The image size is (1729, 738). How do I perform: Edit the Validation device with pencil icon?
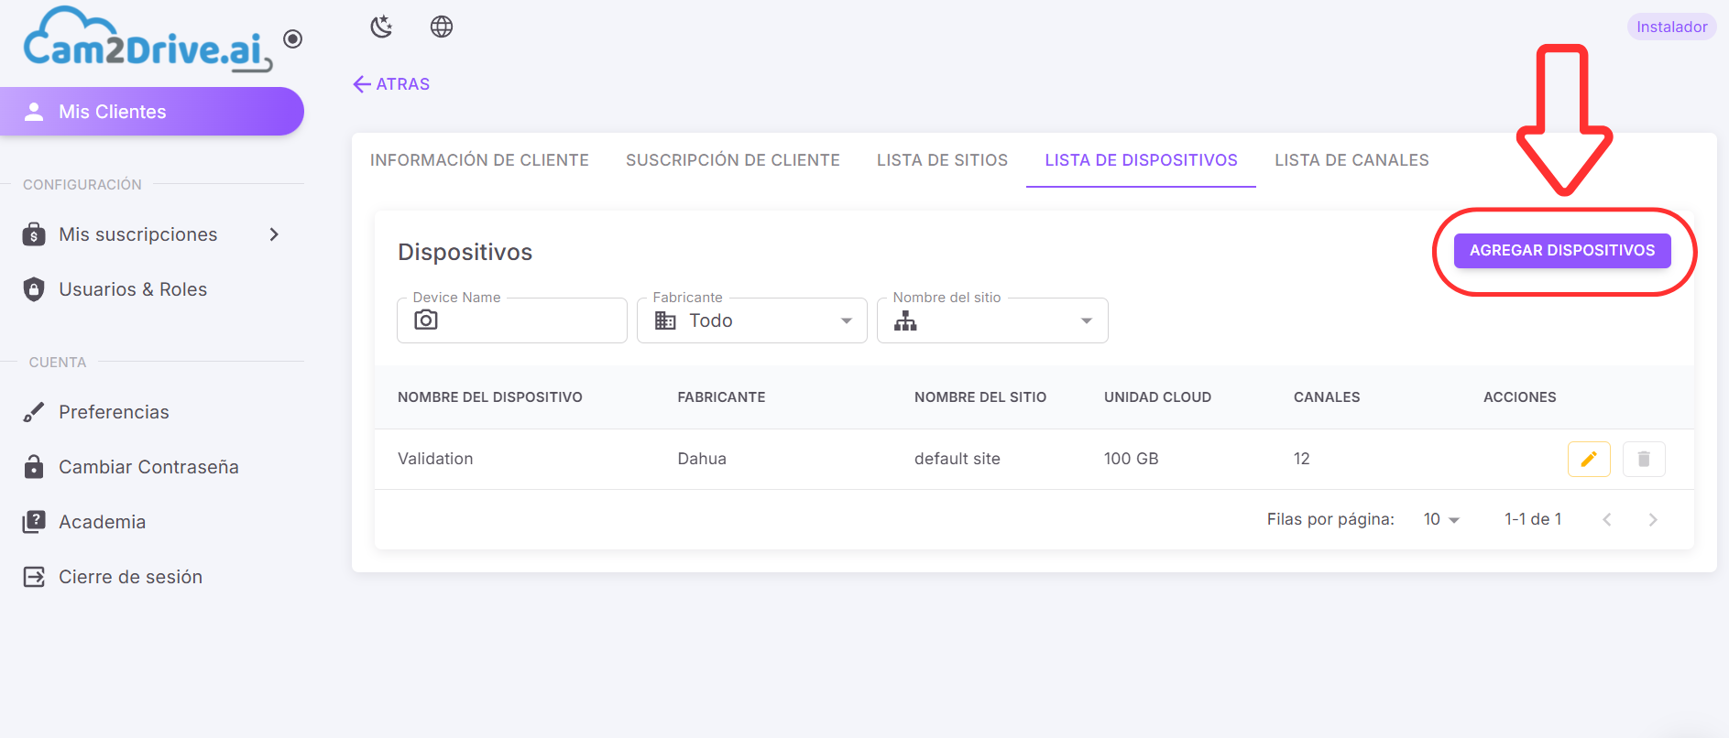(x=1589, y=459)
